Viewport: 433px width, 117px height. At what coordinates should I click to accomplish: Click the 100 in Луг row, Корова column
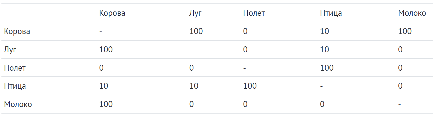[x=106, y=50]
